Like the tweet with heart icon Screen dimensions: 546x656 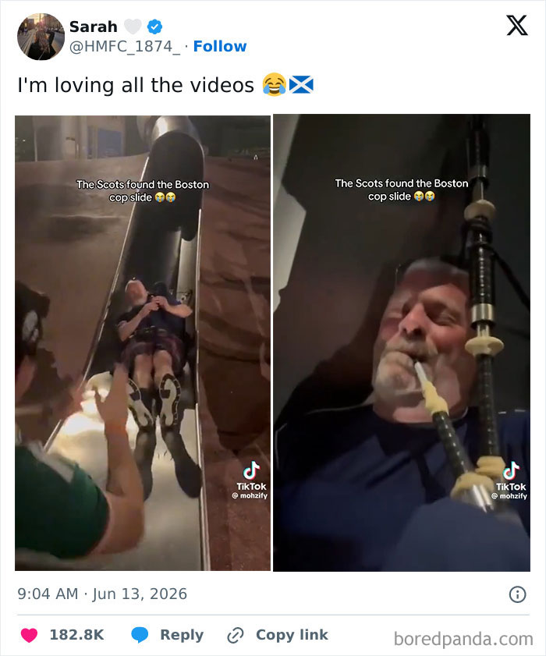pos(30,635)
